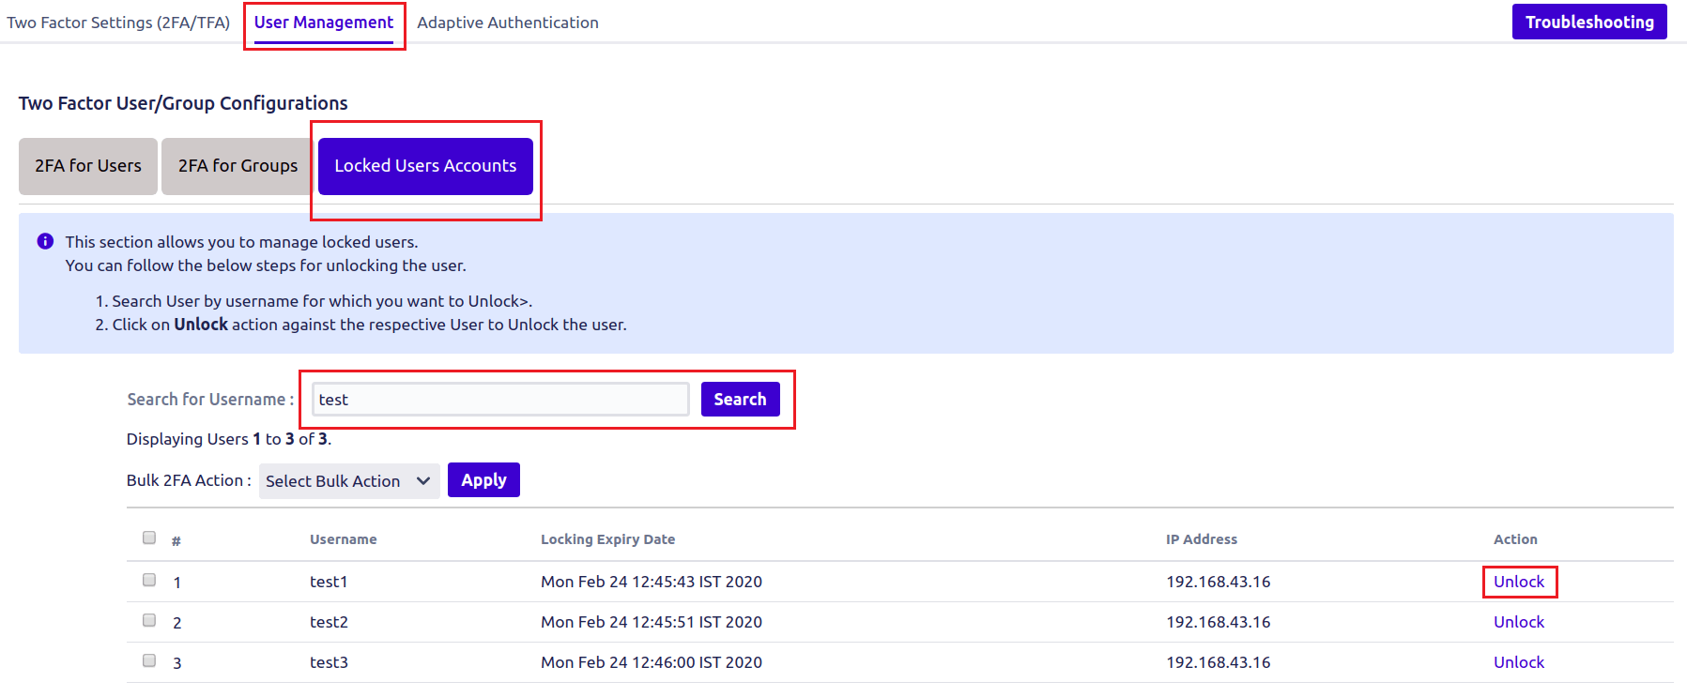Select all users with the header checkbox
1687x697 pixels.
click(x=149, y=538)
